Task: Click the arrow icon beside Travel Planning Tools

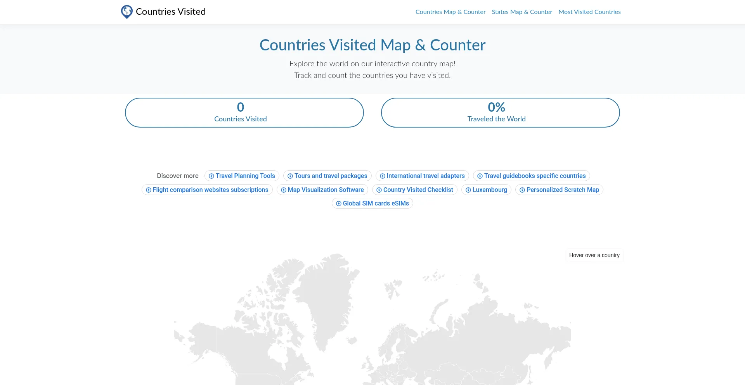Action: [211, 176]
